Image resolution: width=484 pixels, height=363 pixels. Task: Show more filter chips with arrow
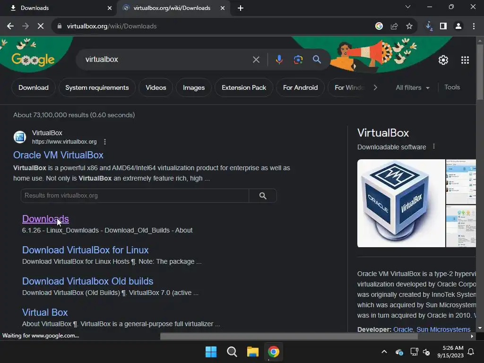[375, 87]
